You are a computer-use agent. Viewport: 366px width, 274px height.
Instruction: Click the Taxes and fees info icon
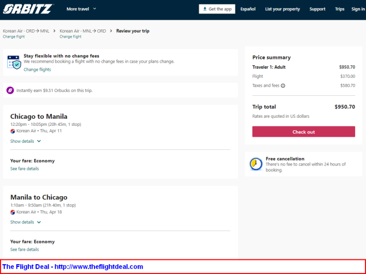(283, 86)
